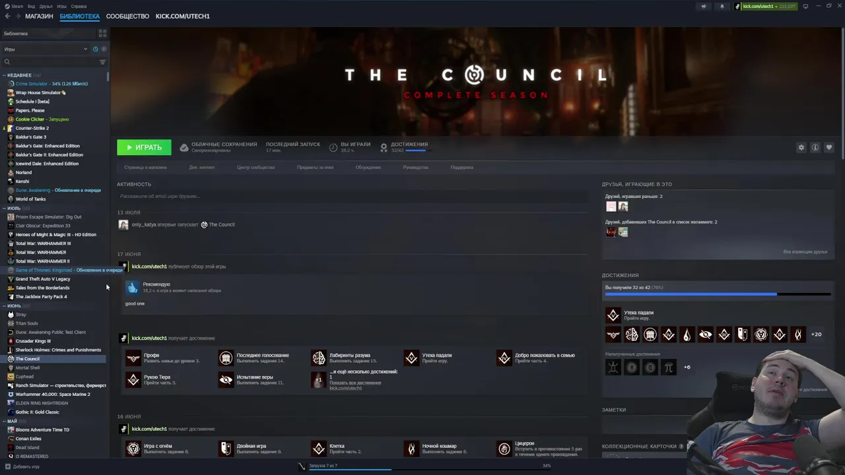Add game to favorites heart icon
845x475 pixels.
point(829,147)
